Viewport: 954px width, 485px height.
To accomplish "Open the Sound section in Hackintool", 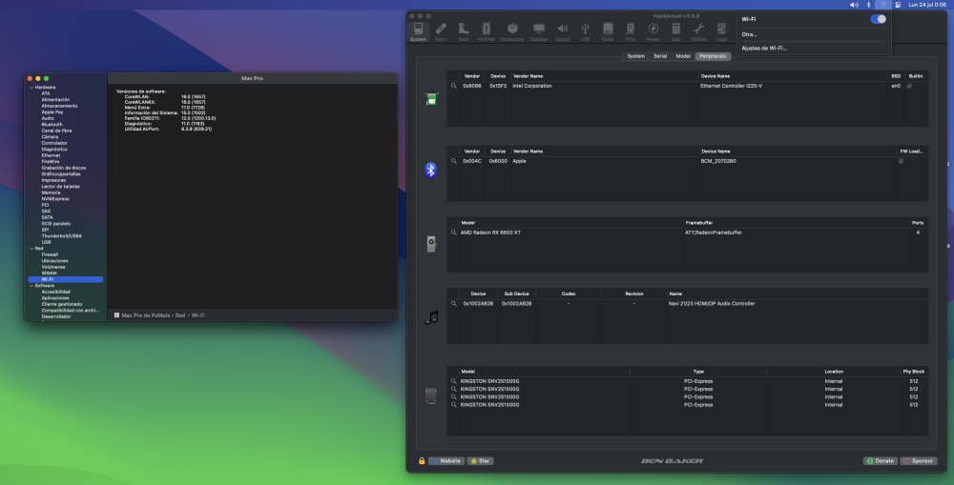I will (563, 32).
